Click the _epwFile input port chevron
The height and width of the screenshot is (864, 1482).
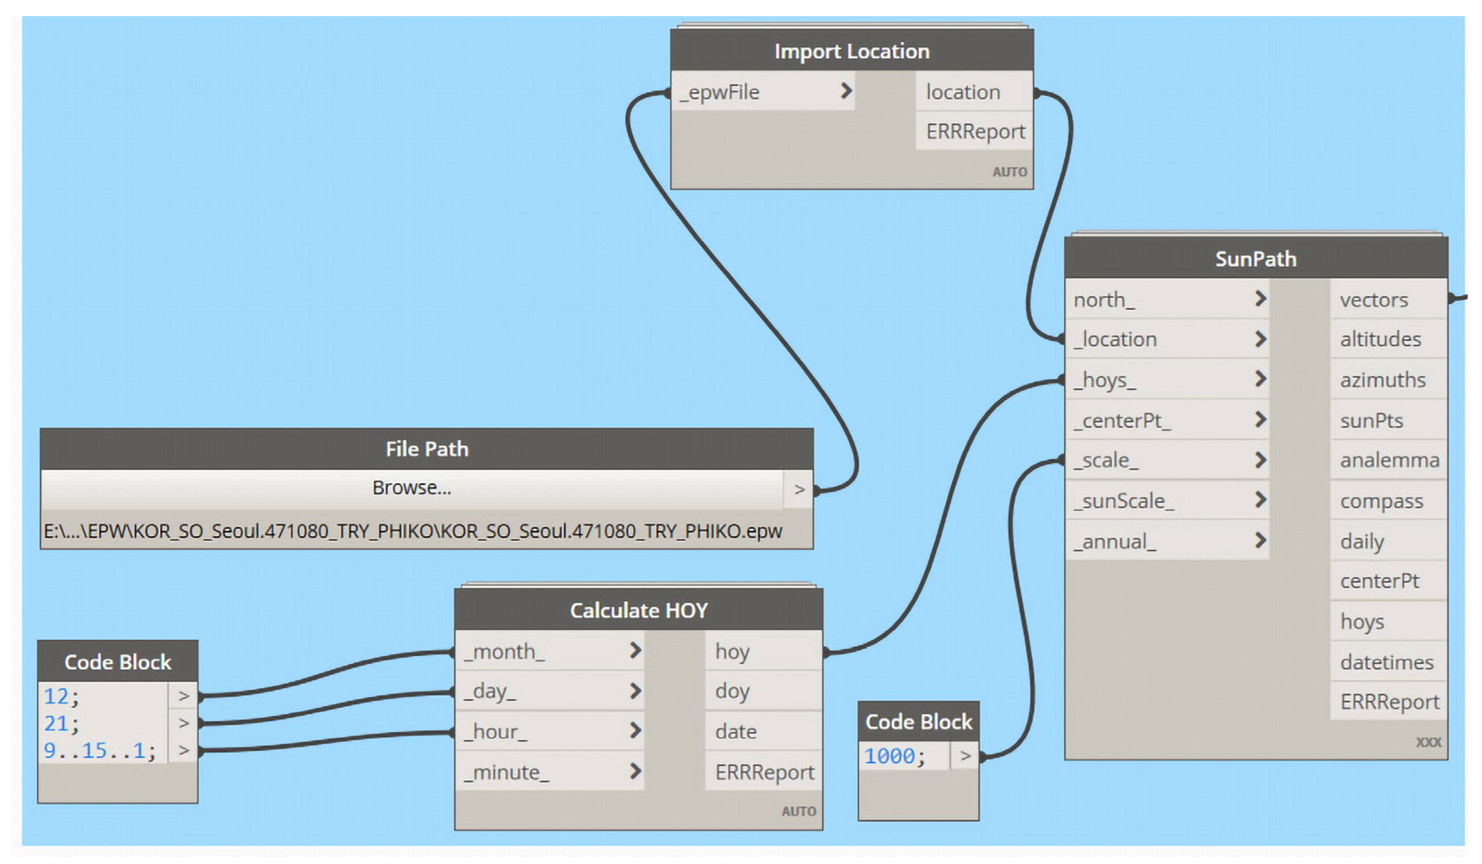click(x=846, y=91)
